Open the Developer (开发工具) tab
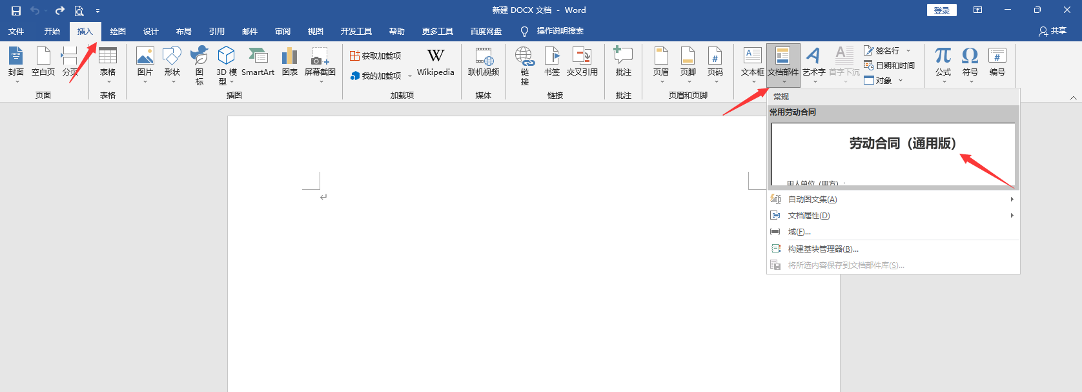The image size is (1082, 392). point(356,31)
